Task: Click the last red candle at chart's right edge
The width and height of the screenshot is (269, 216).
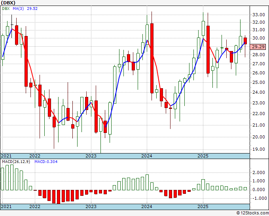Action: pos(245,41)
